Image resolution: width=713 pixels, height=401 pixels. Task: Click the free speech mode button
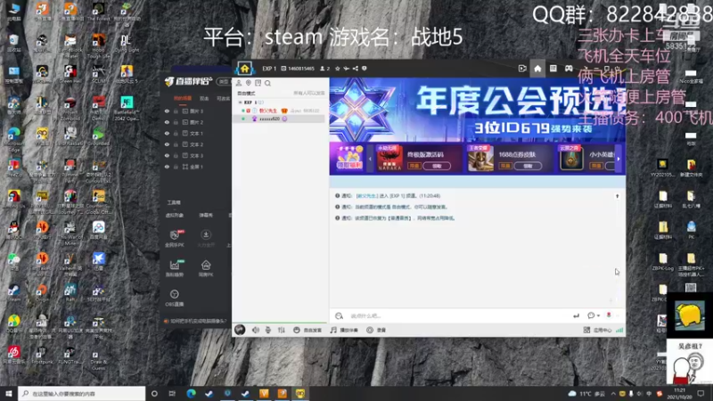tap(307, 330)
